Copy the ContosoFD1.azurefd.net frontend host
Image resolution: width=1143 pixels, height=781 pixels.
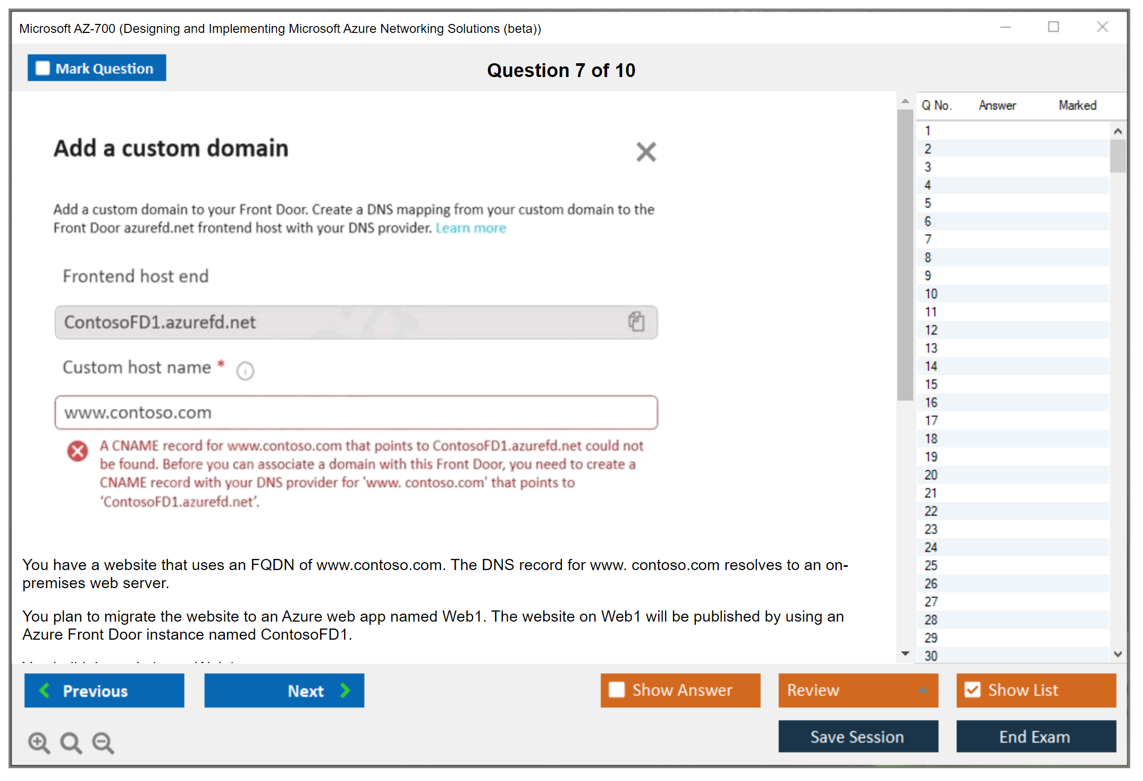[x=636, y=321]
